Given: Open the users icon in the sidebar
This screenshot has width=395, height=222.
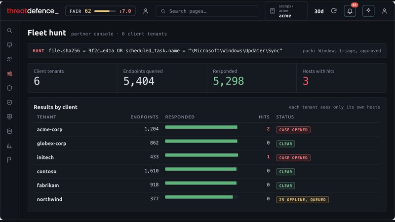Looking at the screenshot, I should (x=9, y=59).
